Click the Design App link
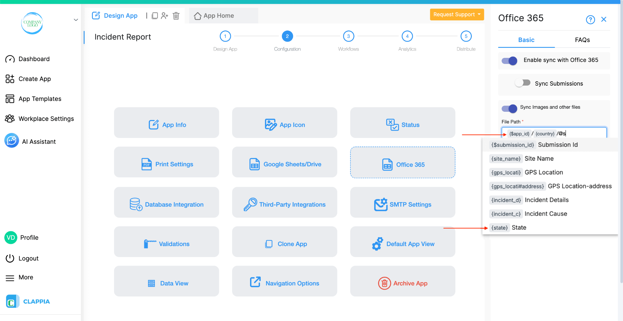This screenshot has width=623, height=321. click(120, 16)
